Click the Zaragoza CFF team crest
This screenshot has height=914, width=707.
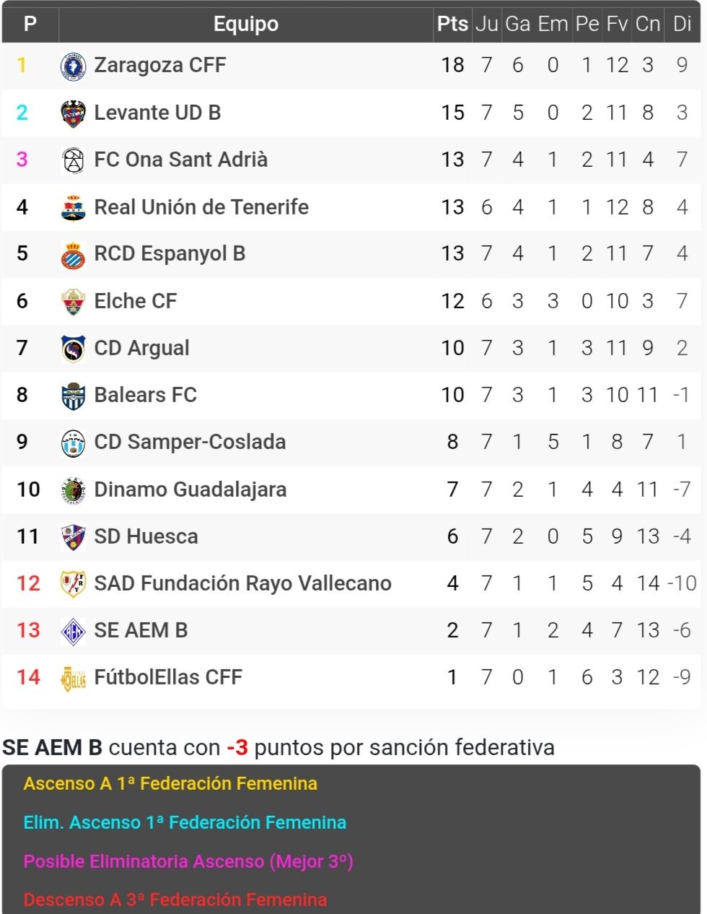[x=73, y=66]
